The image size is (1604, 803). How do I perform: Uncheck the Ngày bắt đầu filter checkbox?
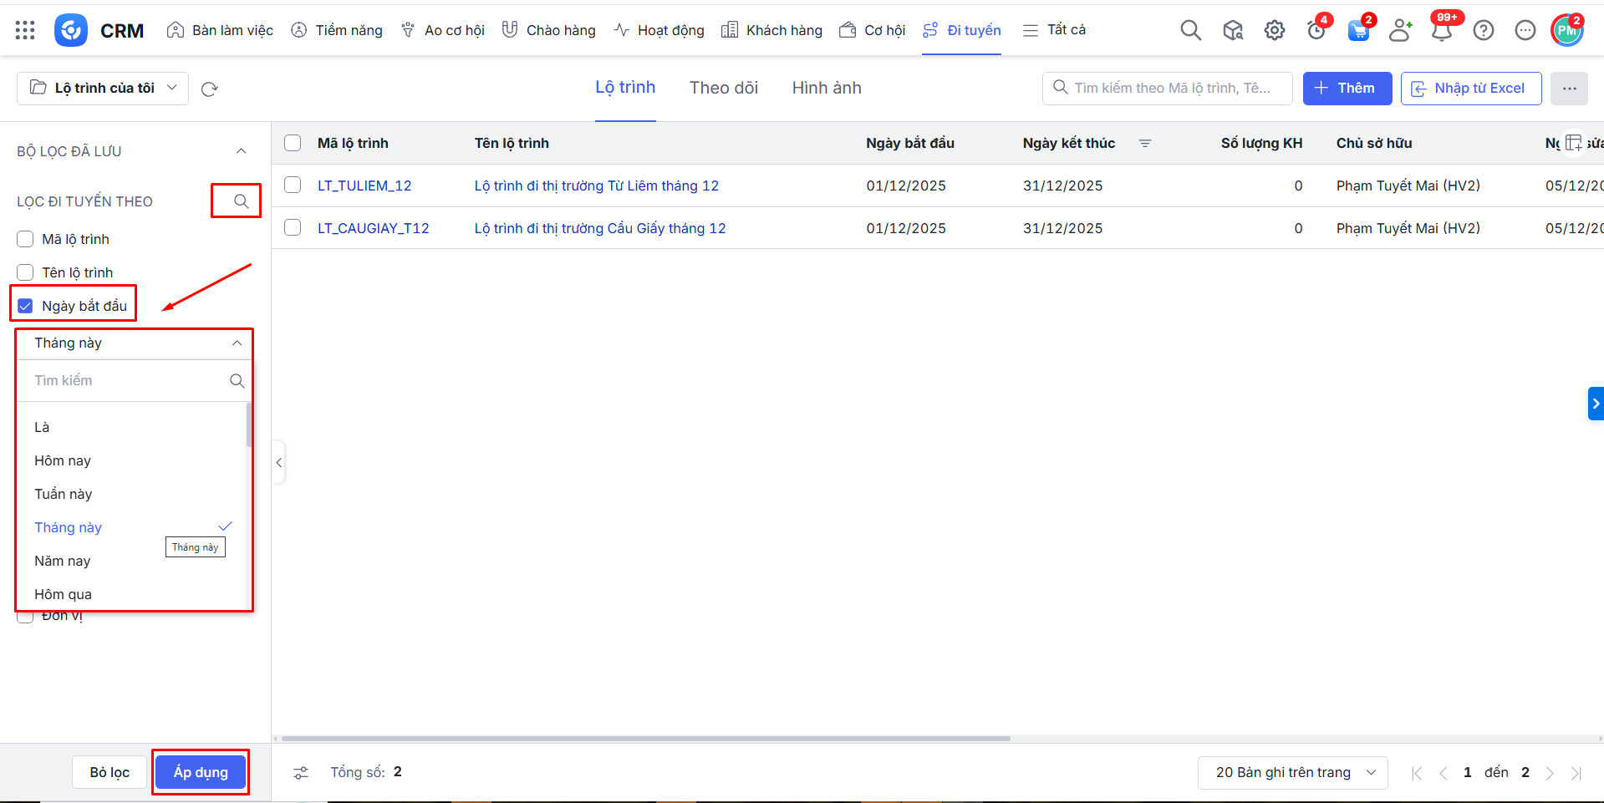[x=26, y=306]
